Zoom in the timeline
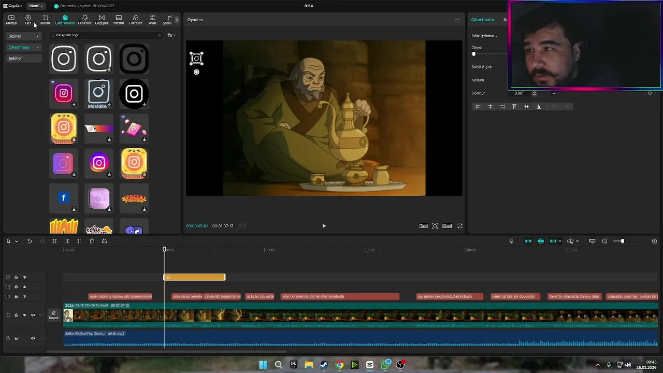The height and width of the screenshot is (373, 663). [654, 241]
